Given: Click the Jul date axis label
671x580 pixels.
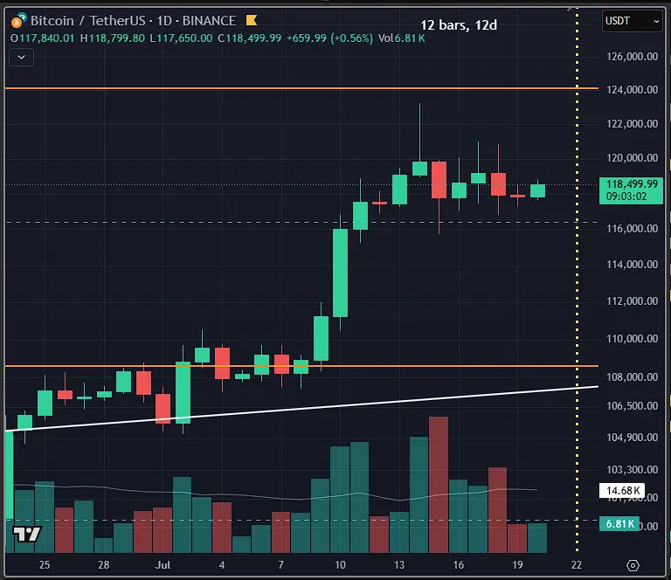Looking at the screenshot, I should tap(163, 565).
